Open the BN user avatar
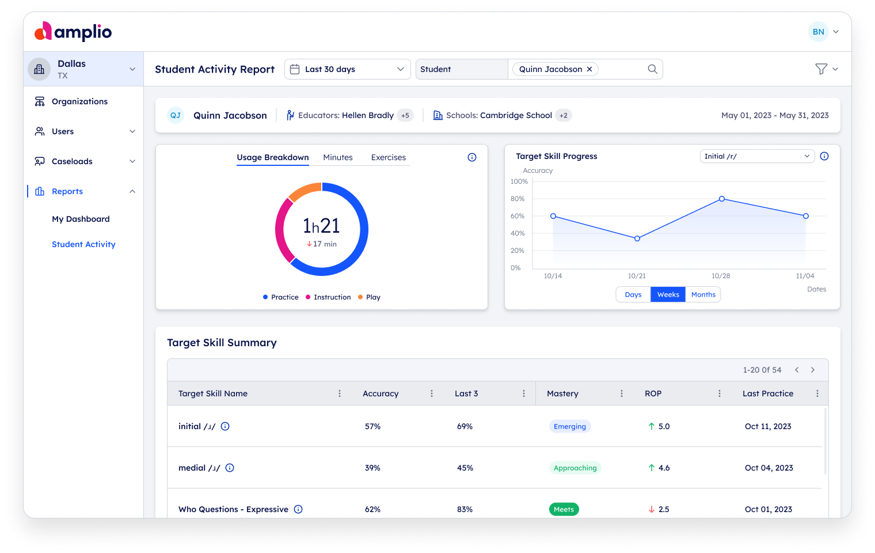875x553 pixels. [x=818, y=32]
